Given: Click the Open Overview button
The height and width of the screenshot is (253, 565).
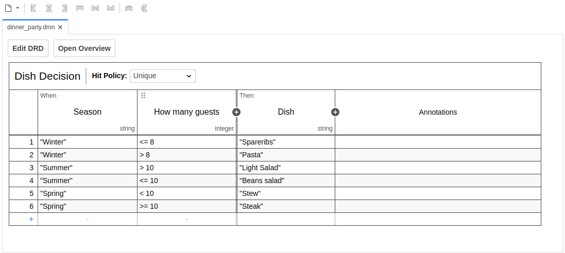Looking at the screenshot, I should click(84, 48).
